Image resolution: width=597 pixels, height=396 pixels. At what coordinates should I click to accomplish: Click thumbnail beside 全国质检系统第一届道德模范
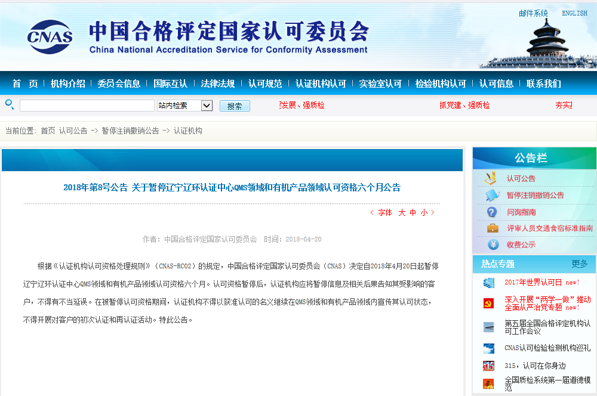tap(488, 383)
